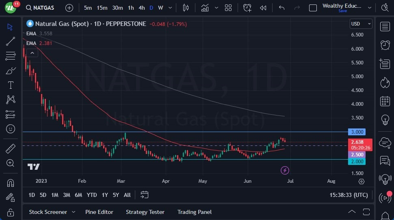Collapse indicator legend chevron
This screenshot has height=220, width=394.
pos(32,53)
